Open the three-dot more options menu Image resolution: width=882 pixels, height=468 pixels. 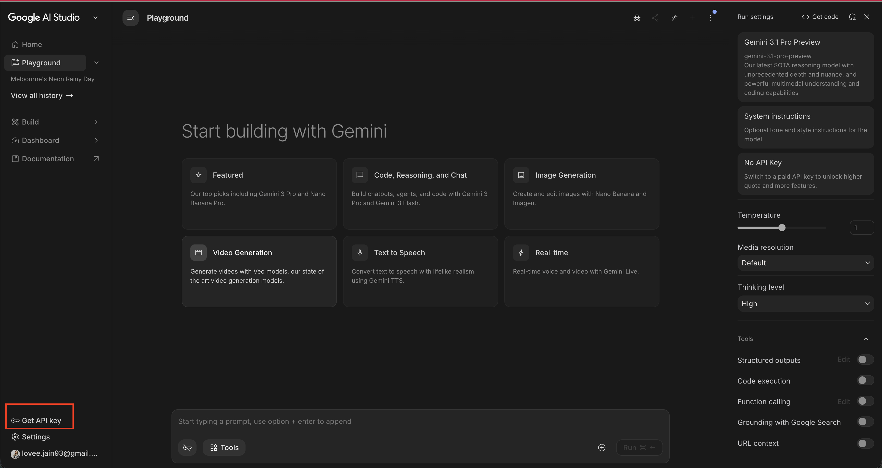pyautogui.click(x=711, y=18)
